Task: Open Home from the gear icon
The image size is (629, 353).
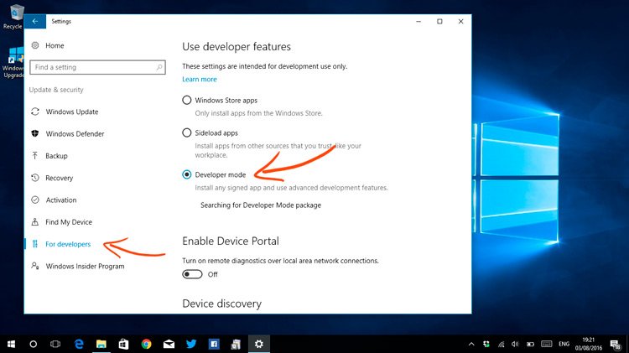Action: click(x=34, y=45)
